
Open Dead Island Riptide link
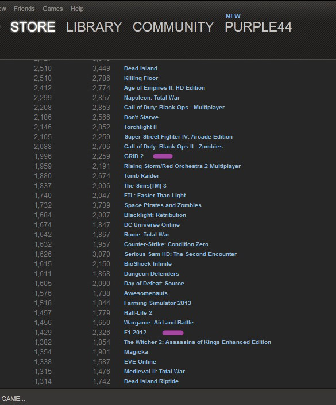point(151,381)
